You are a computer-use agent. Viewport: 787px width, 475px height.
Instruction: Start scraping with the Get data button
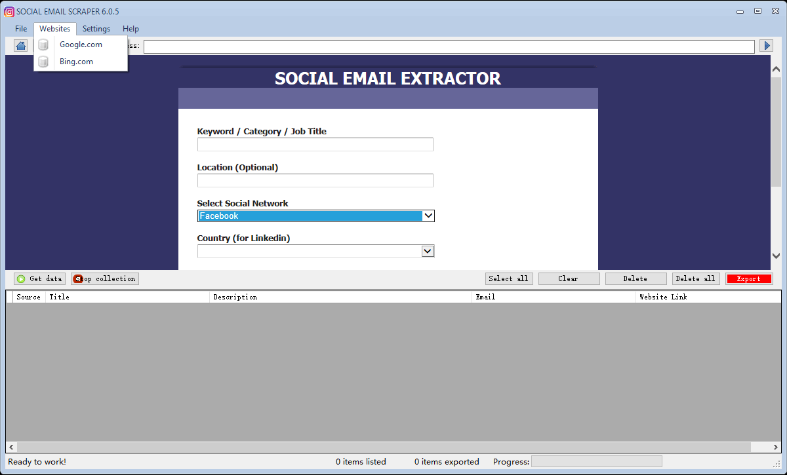pyautogui.click(x=39, y=278)
